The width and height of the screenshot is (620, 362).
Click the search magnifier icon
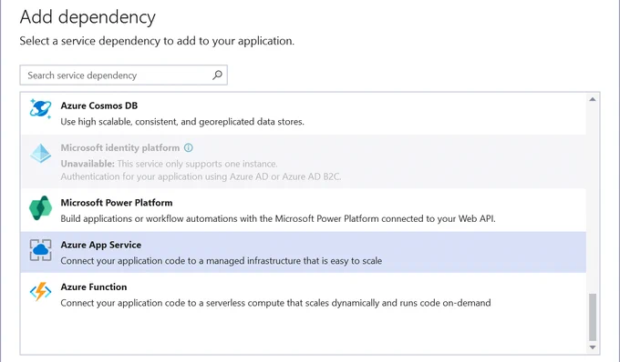(217, 75)
